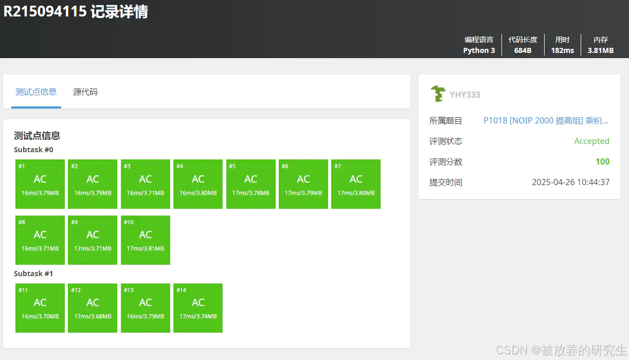This screenshot has height=360, width=629.
Task: Click test point #11 in Subtask #1
Action: pyautogui.click(x=40, y=308)
